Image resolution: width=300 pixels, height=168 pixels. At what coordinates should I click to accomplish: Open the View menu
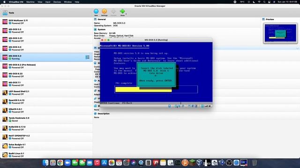pos(40,2)
